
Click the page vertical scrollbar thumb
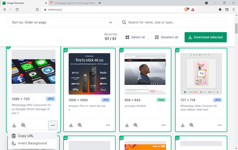pyautogui.click(x=236, y=28)
